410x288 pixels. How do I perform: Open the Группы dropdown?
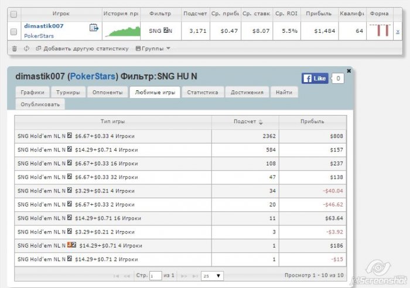153,49
